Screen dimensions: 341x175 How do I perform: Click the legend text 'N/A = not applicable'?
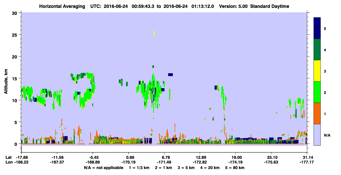coord(103,168)
